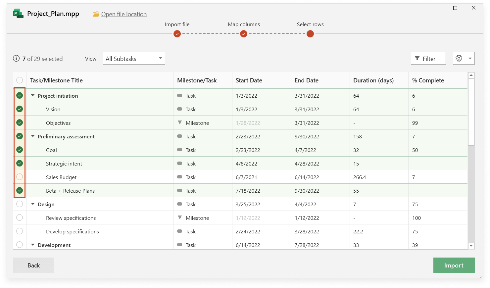The width and height of the screenshot is (490, 288).
Task: Open the All Subtasks view dropdown
Action: [x=134, y=58]
